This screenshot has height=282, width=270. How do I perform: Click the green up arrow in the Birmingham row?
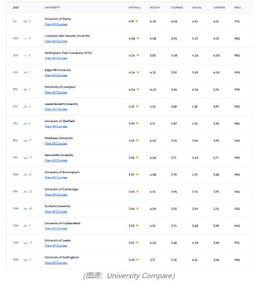point(26,175)
